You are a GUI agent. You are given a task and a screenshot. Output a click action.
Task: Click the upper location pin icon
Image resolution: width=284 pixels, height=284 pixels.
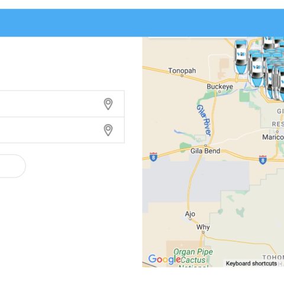click(x=108, y=104)
